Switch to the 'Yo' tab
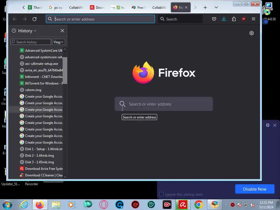 click(x=118, y=7)
